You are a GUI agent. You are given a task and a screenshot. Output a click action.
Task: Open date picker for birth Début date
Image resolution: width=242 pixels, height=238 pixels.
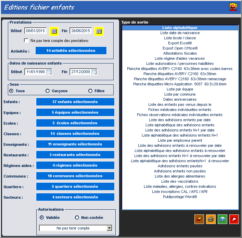(x=49, y=72)
